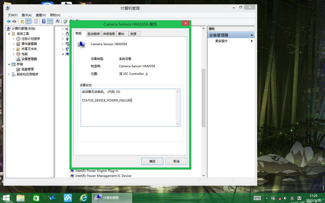Viewport: 325px width, 203px height.
Task: Open the cloud app icon in taskbar
Action: point(68,198)
